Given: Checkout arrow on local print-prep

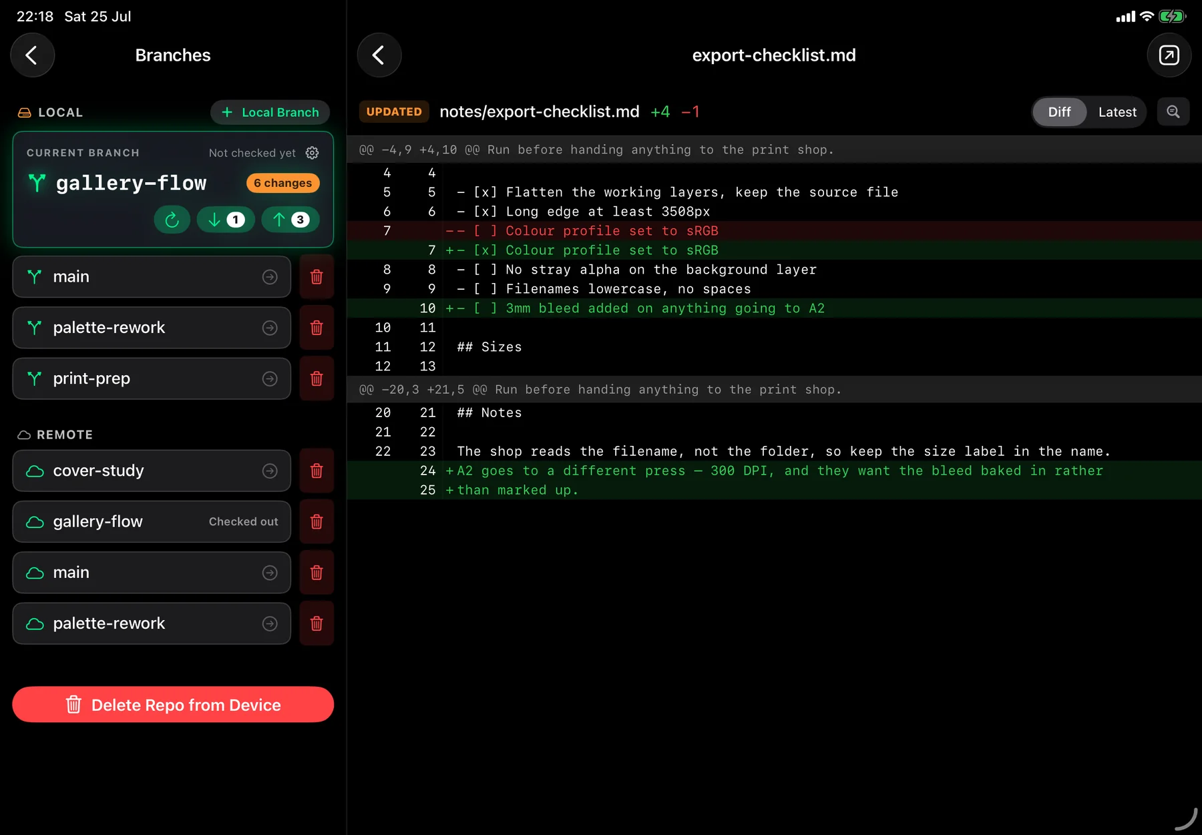Looking at the screenshot, I should coord(270,378).
